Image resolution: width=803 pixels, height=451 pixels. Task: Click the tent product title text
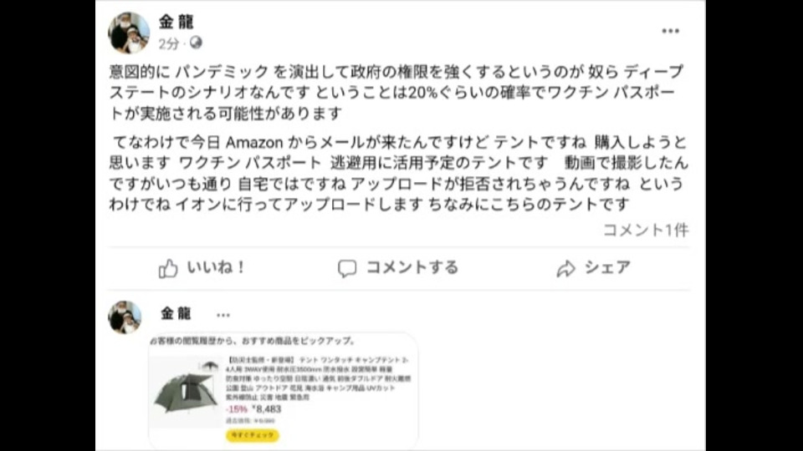pos(318,378)
